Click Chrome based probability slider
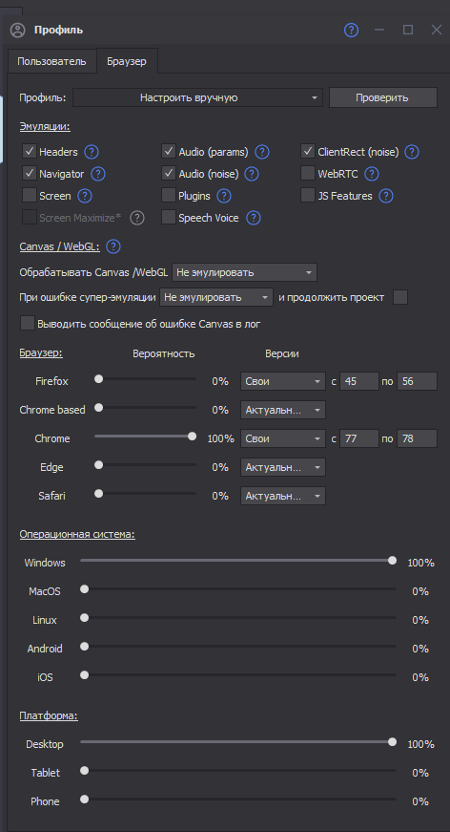Viewport: 450px width, 832px height. coord(145,408)
